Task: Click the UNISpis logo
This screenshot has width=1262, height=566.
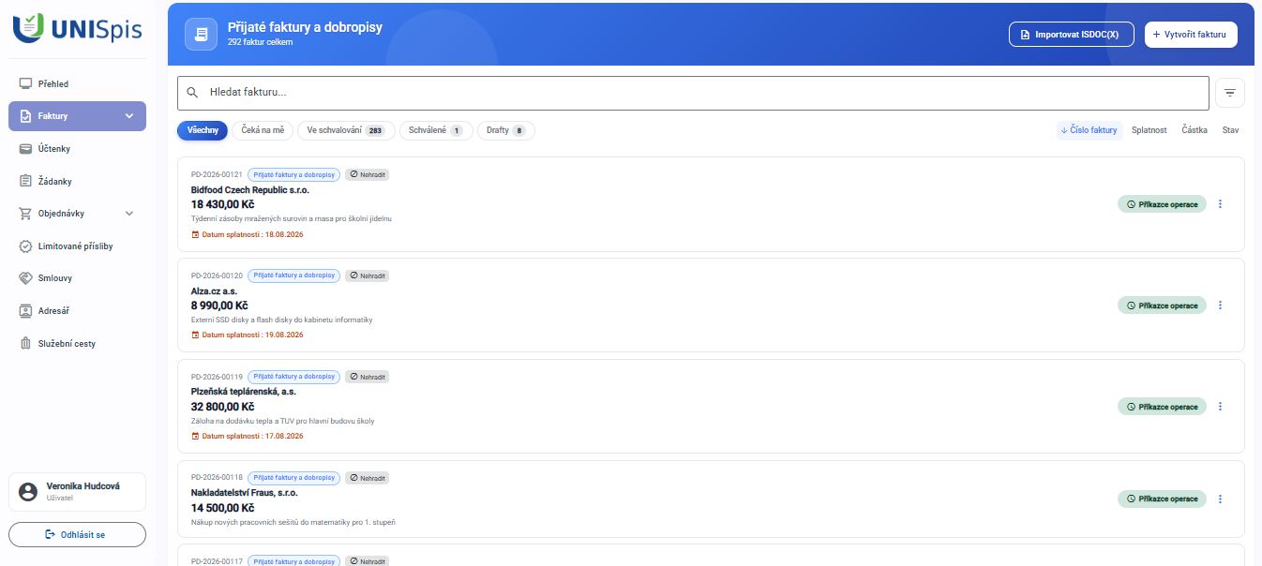Action: (x=78, y=28)
